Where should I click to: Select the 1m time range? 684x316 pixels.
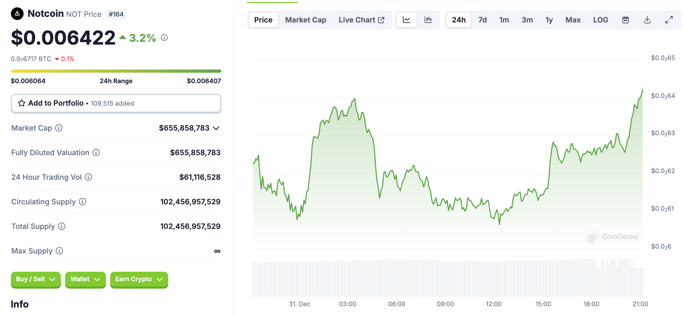[x=504, y=20]
